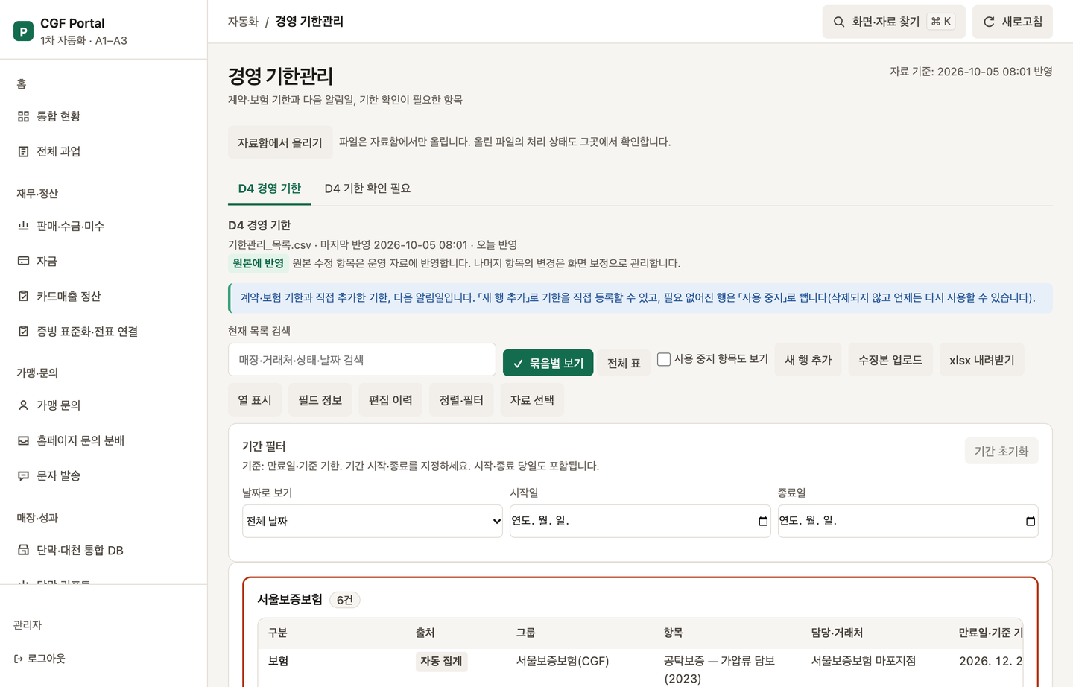Click the 새 행 추가 button
This screenshot has width=1073, height=687.
(808, 360)
